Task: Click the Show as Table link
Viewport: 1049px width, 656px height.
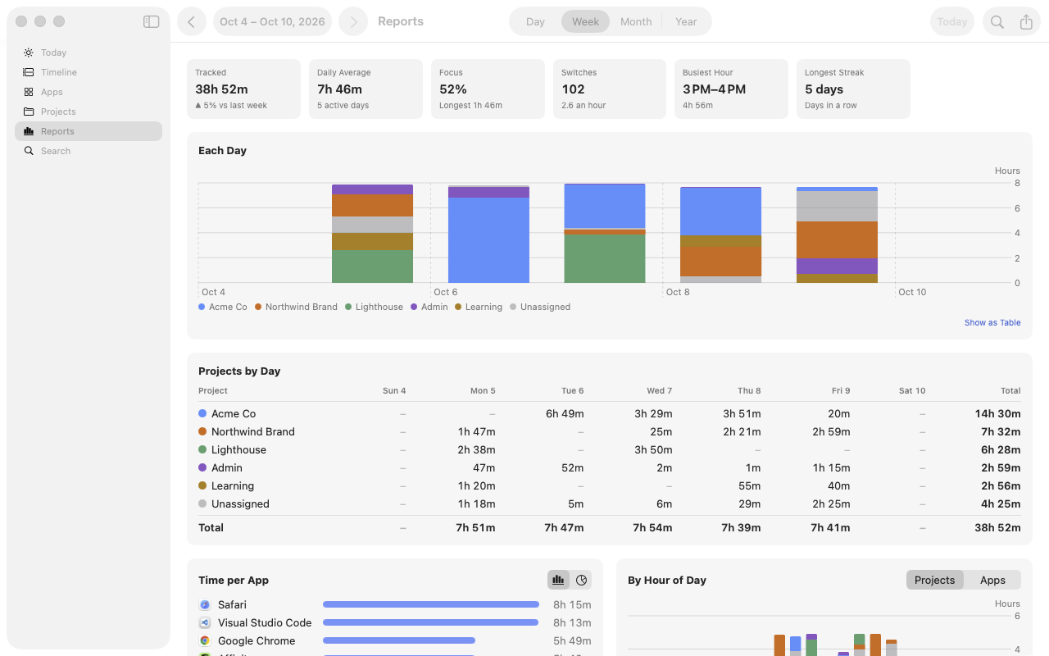Action: tap(992, 323)
